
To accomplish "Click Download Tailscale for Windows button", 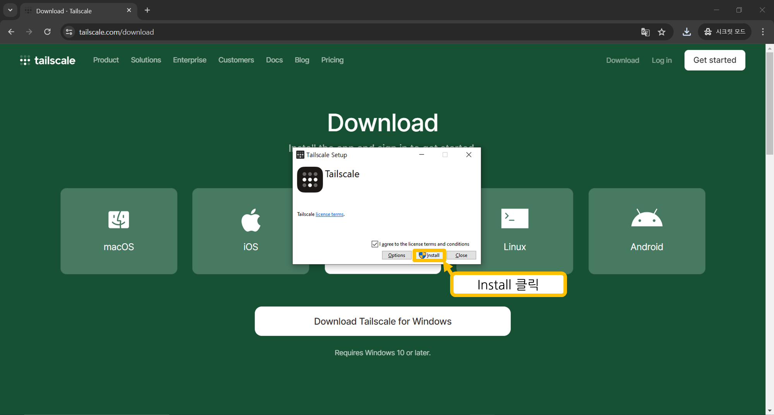I will point(383,321).
